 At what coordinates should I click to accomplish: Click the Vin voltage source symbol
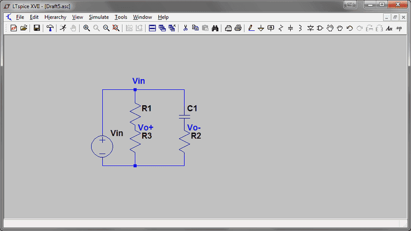pyautogui.click(x=102, y=146)
